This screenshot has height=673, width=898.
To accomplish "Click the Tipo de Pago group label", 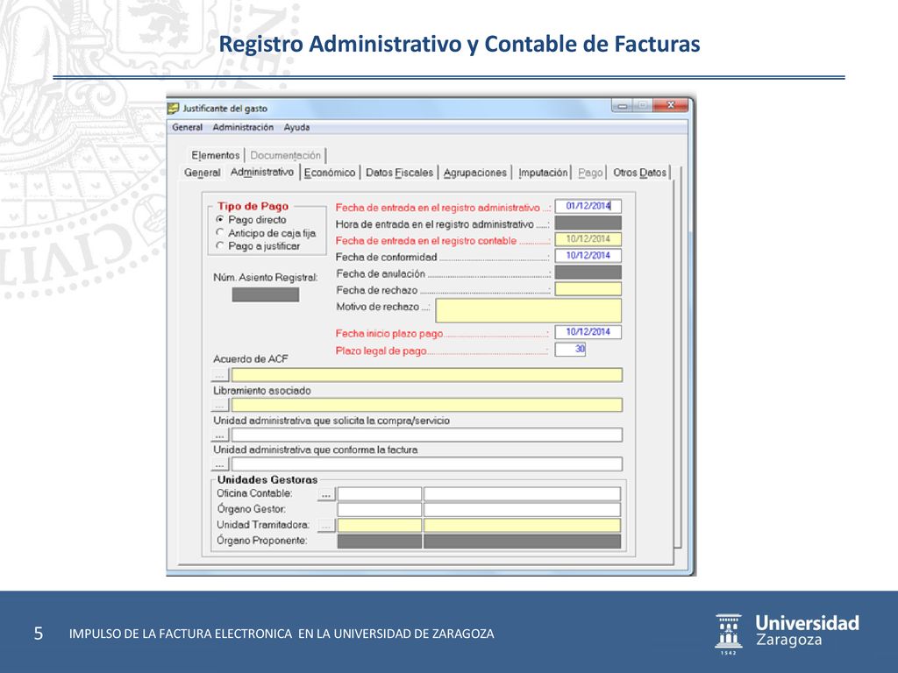I will tap(253, 206).
